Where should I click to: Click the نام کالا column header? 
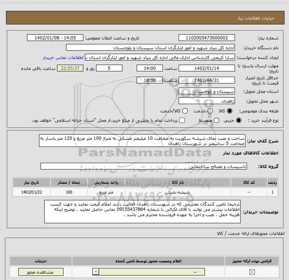pyautogui.click(x=178, y=182)
